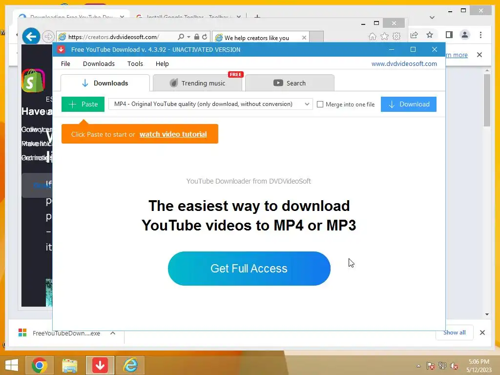Open a new tab in Internet Explorer
This screenshot has height=375, width=500.
tap(316, 37)
